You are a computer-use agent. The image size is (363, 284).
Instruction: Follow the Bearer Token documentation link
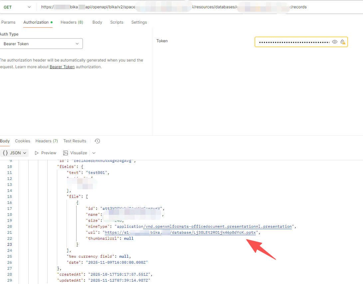[x=62, y=67]
